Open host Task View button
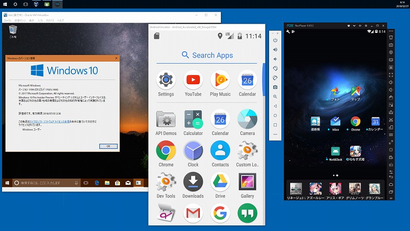 pyautogui.click(x=26, y=4)
